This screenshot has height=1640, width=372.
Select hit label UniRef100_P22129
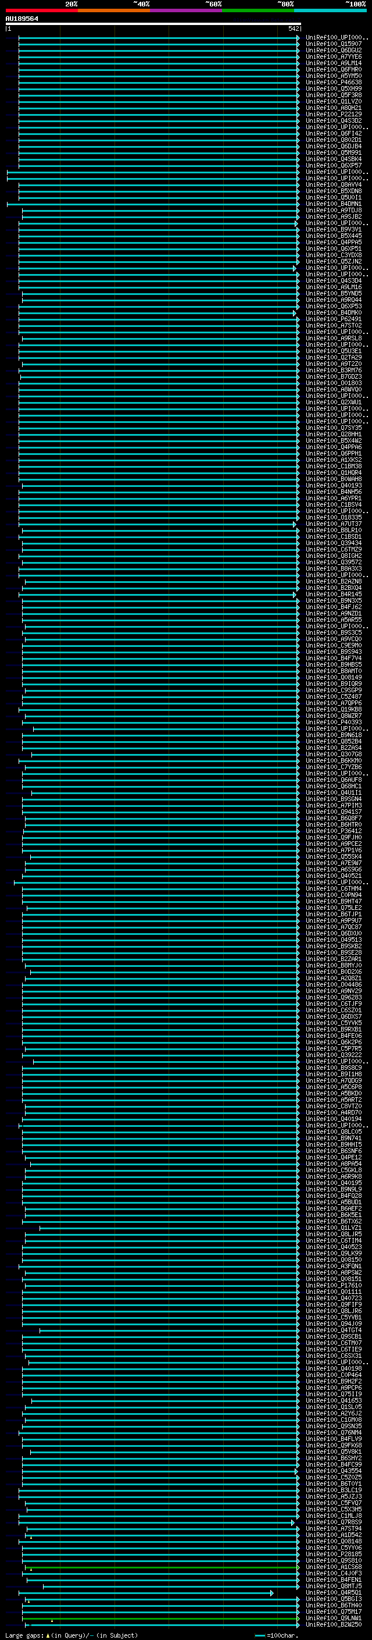[334, 114]
